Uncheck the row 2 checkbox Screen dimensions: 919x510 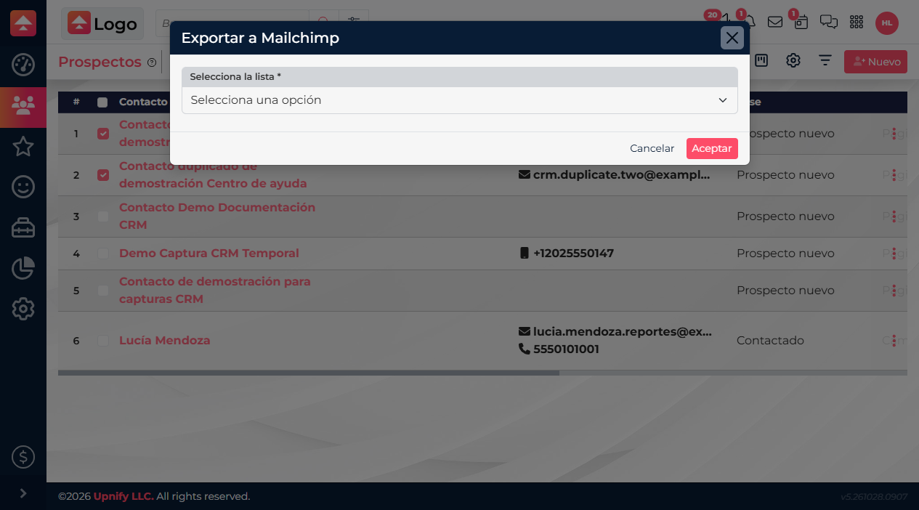(103, 175)
